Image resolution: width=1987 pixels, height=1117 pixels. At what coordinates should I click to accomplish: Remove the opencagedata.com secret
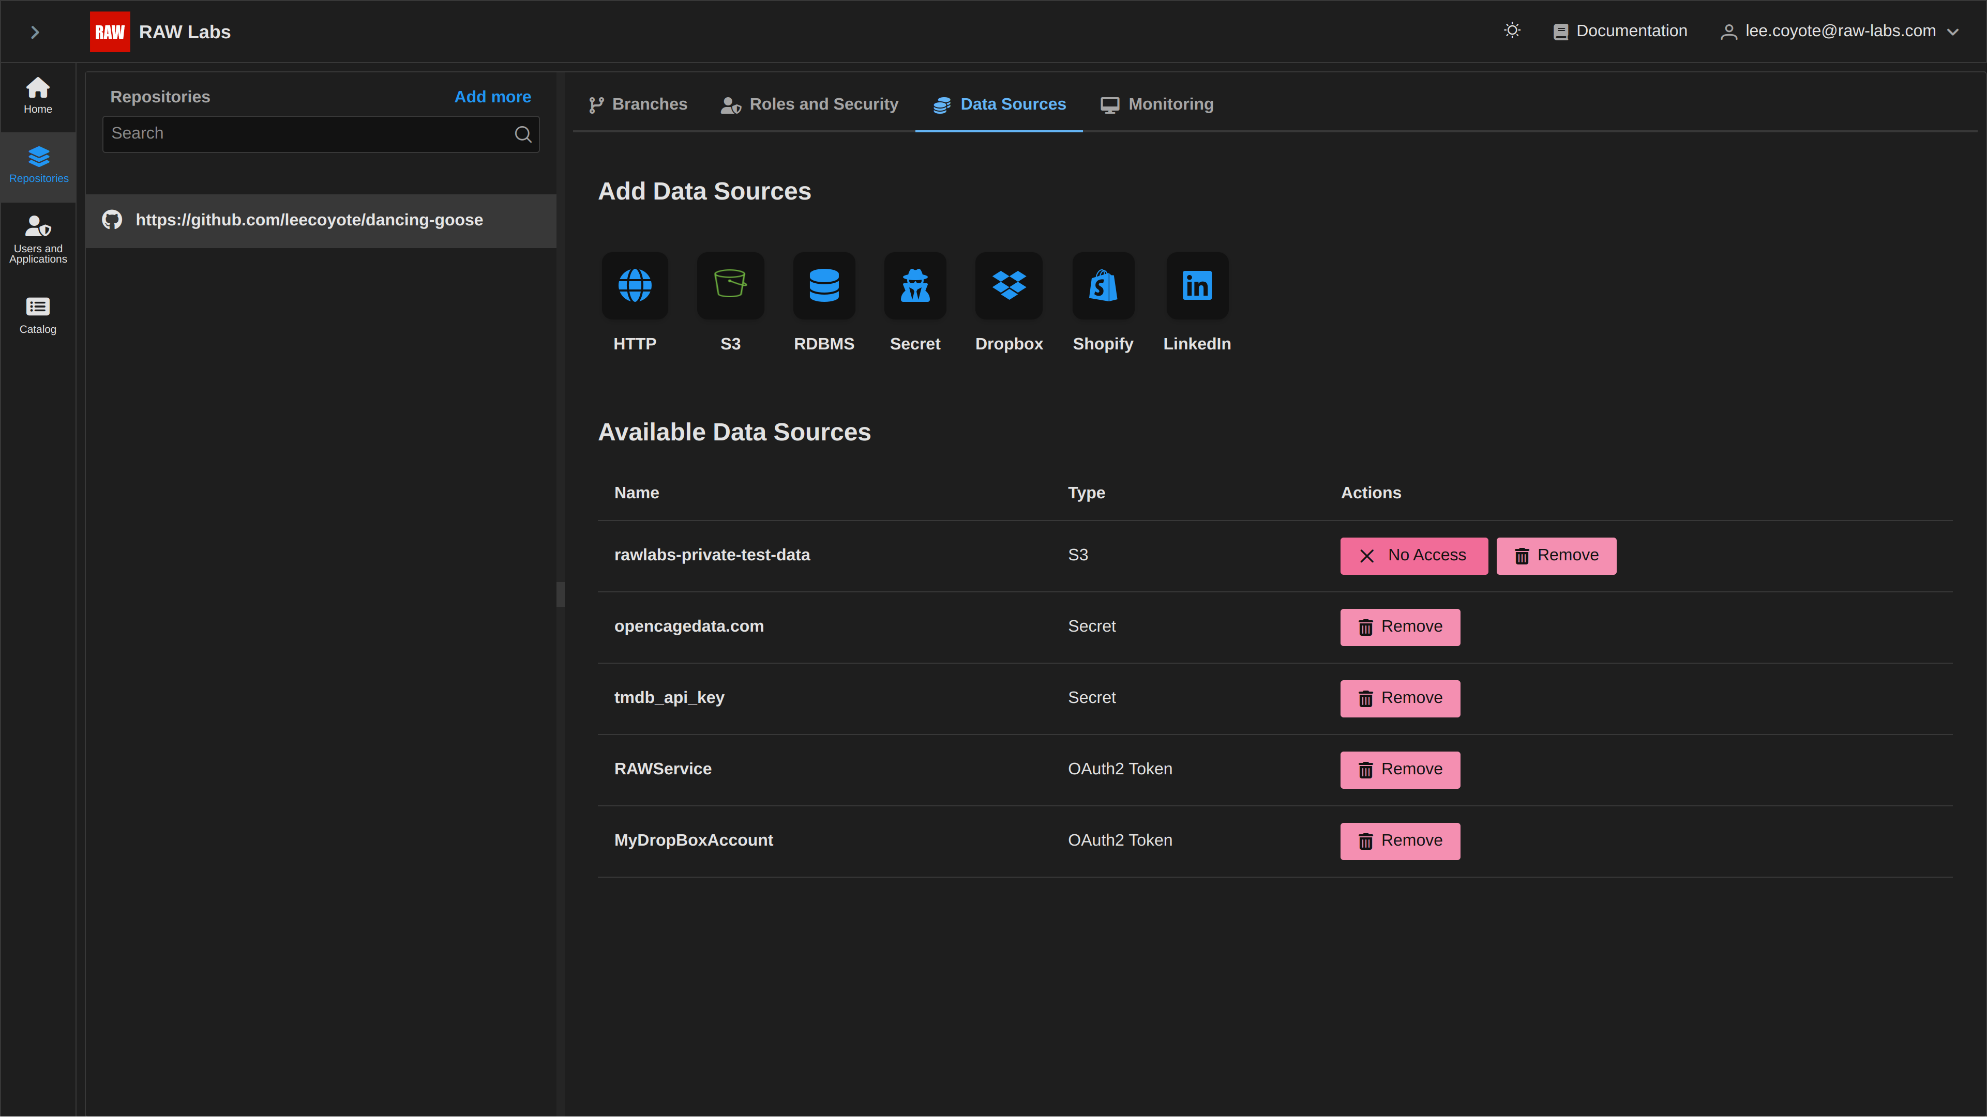click(1400, 628)
